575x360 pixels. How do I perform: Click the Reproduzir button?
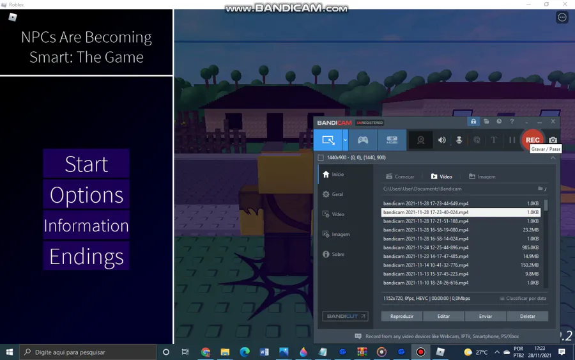pyautogui.click(x=402, y=316)
